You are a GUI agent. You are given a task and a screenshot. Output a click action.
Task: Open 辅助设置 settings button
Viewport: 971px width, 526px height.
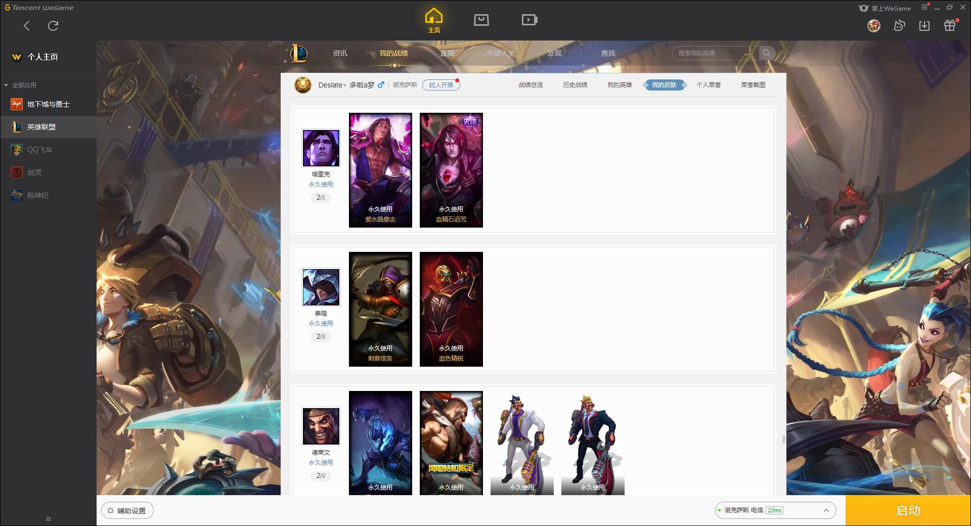tap(127, 511)
